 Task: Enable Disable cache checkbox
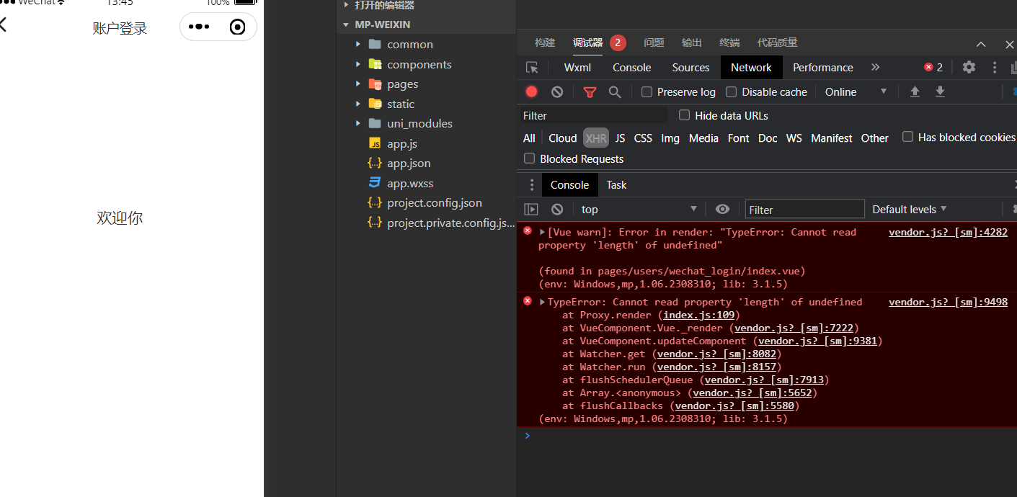click(x=732, y=91)
